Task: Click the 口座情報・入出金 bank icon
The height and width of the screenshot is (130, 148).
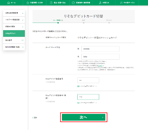Action: point(28,3)
